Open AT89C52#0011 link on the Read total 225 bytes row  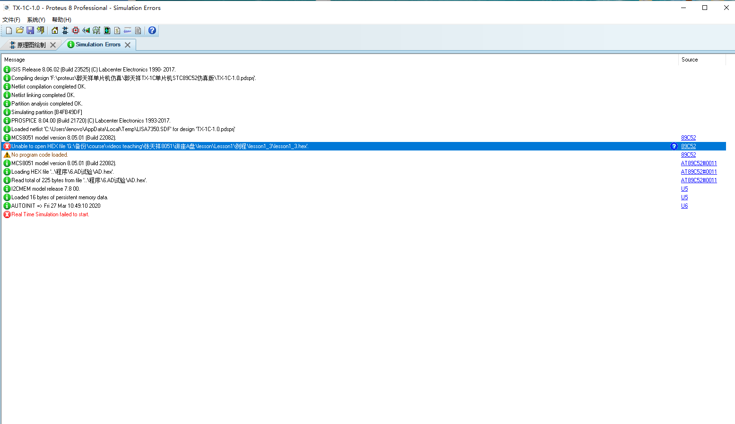pos(699,180)
